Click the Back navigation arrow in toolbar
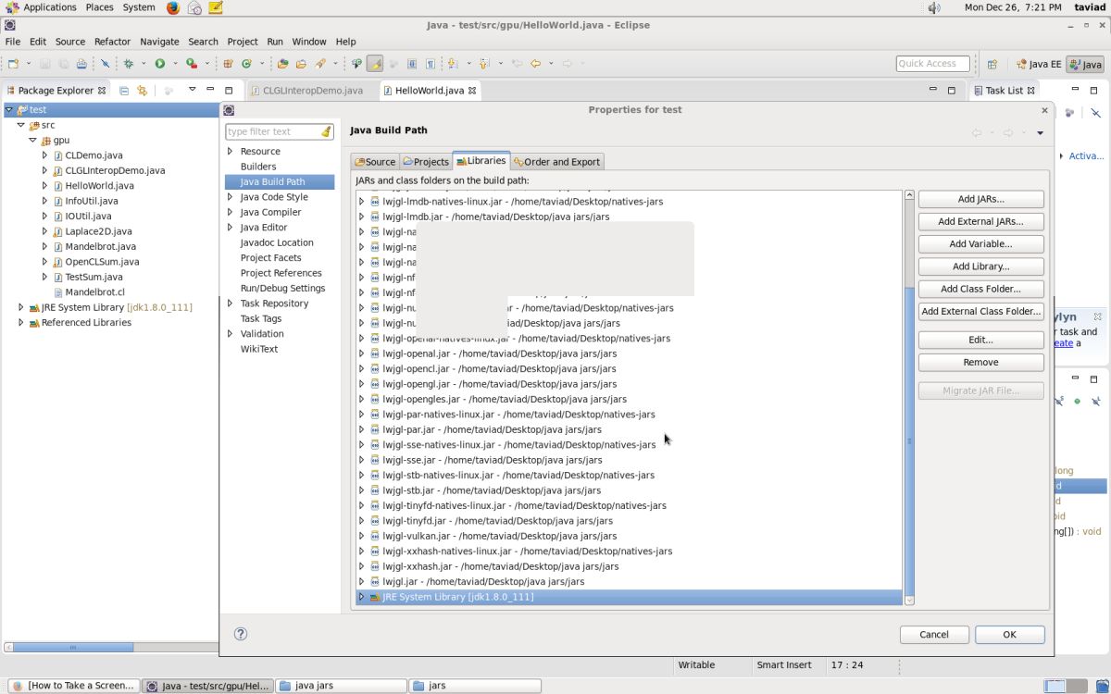Screen dimensions: 1111x694 point(535,64)
